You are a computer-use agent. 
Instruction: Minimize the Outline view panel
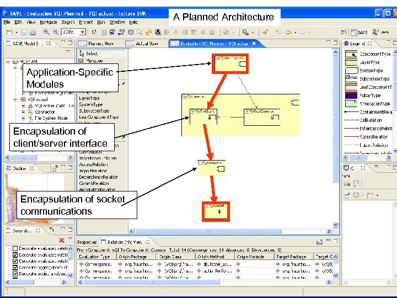pos(63,167)
